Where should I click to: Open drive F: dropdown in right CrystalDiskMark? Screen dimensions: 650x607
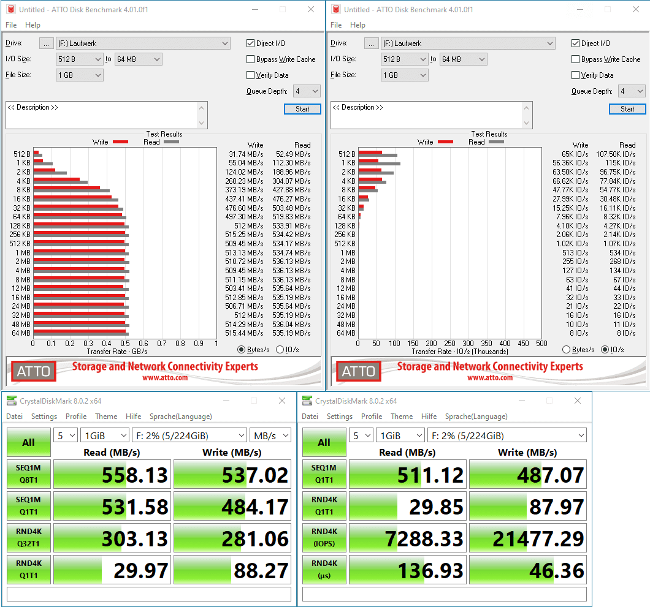pyautogui.click(x=507, y=435)
